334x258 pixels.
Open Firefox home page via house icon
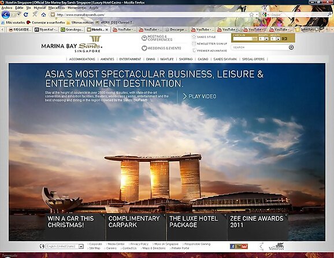44,14
